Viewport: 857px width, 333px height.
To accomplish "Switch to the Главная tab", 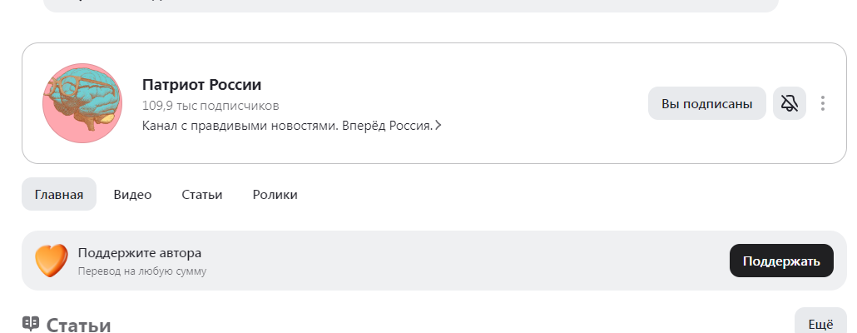I will click(x=59, y=194).
